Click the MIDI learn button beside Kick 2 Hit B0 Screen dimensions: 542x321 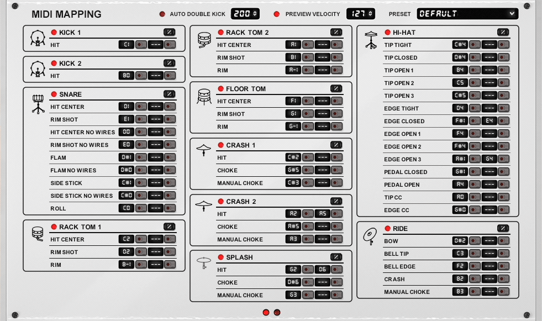tap(141, 76)
